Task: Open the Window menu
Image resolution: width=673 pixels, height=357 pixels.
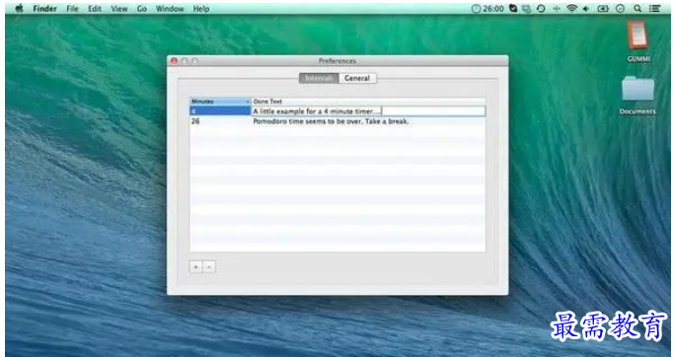Action: click(x=170, y=8)
